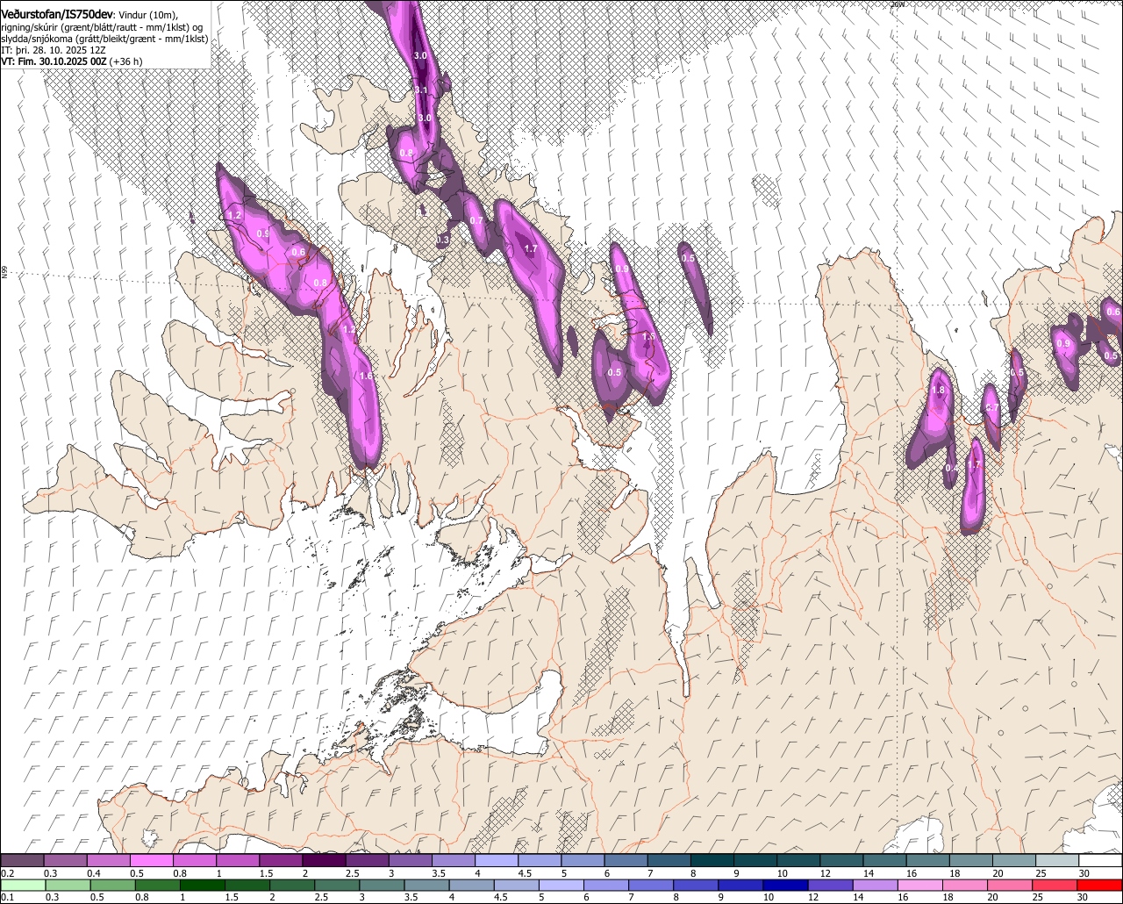Select slate blue swatch between 6 and 7, purple legend
The height and width of the screenshot is (904, 1123).
pyautogui.click(x=626, y=860)
